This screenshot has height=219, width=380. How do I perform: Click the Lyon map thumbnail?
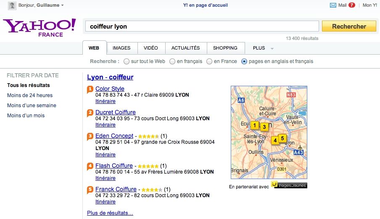pyautogui.click(x=269, y=132)
